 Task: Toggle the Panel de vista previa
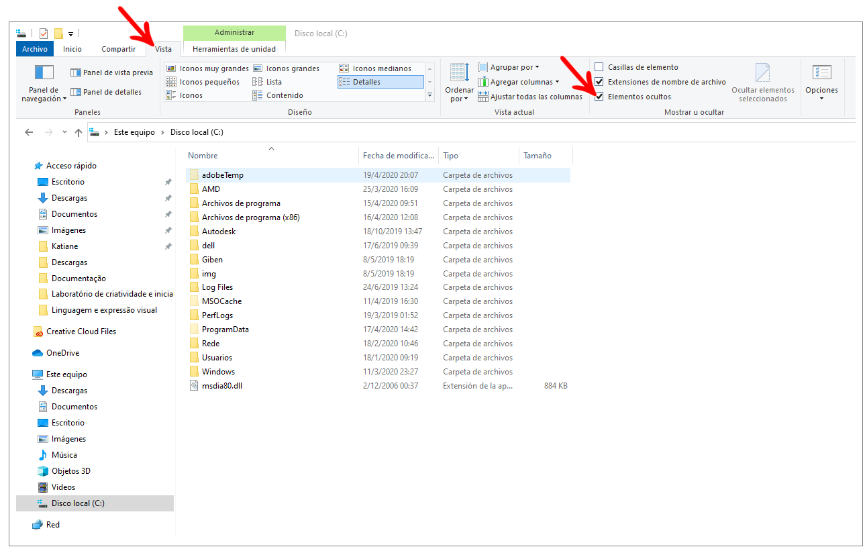point(111,72)
